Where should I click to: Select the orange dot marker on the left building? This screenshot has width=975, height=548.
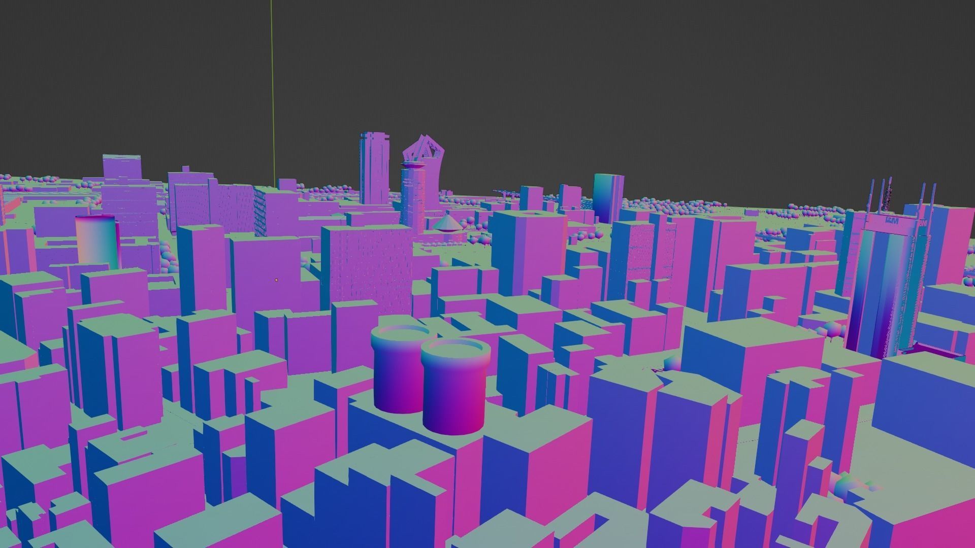click(x=276, y=280)
